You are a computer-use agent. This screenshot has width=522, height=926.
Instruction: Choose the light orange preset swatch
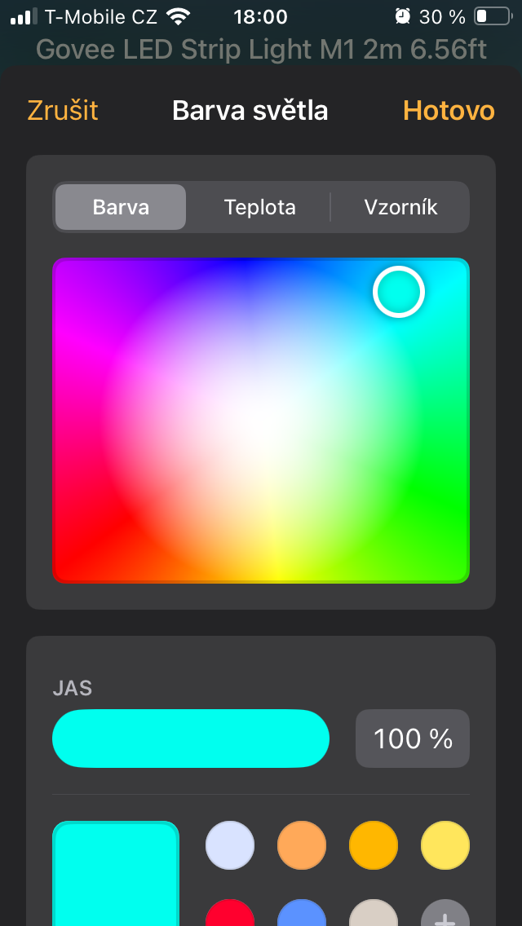click(302, 845)
